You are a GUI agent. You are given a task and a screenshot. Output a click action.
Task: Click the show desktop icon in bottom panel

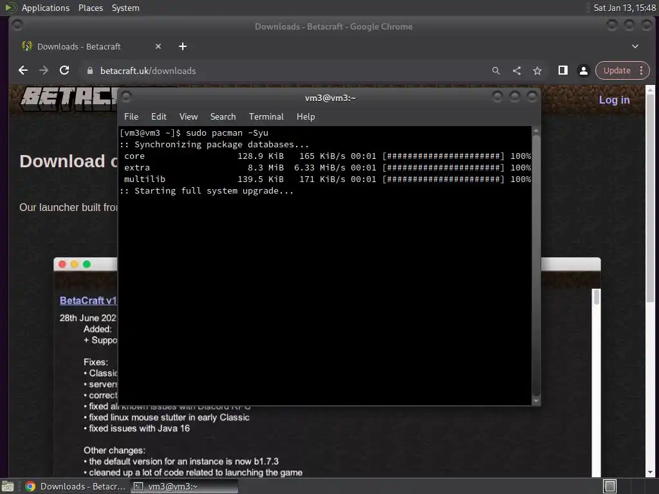tap(8, 486)
